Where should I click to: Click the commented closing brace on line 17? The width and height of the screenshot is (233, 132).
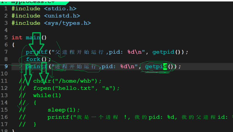pos(35,124)
